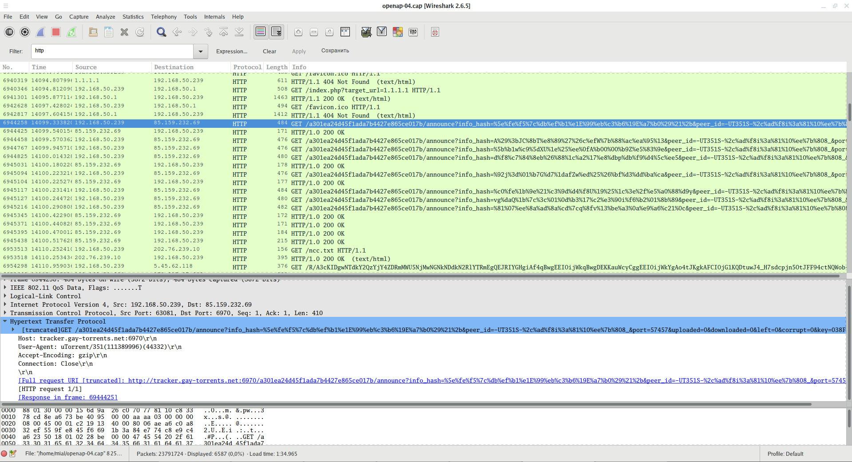Image resolution: width=852 pixels, height=462 pixels.
Task: Expand the Transmission Control Protocol tree item
Action: 5,313
